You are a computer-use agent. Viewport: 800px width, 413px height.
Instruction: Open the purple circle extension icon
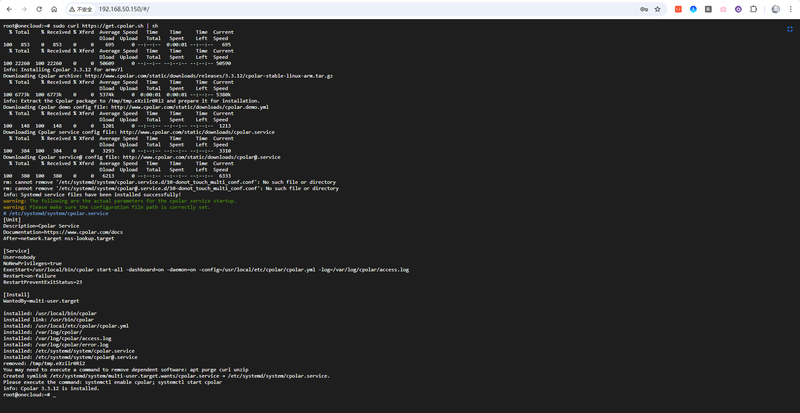click(738, 9)
